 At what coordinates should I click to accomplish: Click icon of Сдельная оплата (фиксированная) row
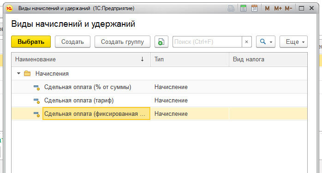point(36,114)
